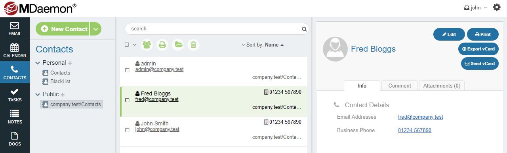This screenshot has height=153, width=507.
Task: Click John Smith's phone number in list
Action: [x=285, y=122]
